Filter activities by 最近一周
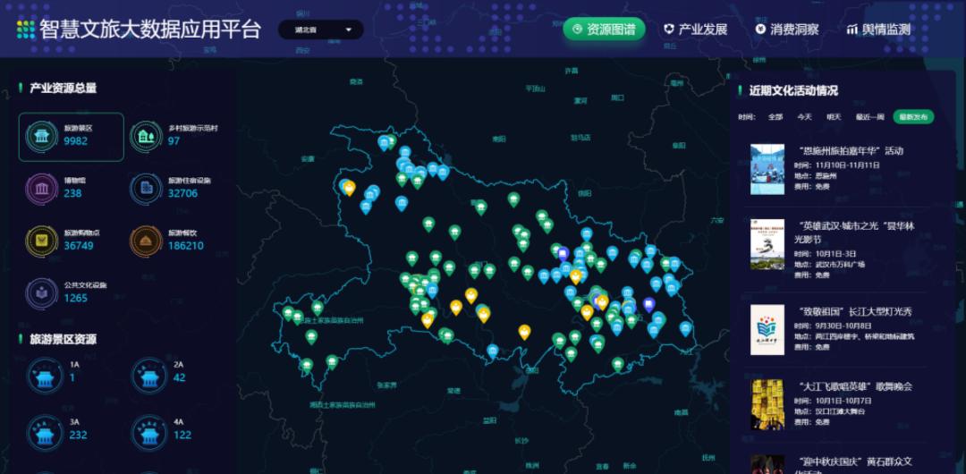 coord(869,117)
